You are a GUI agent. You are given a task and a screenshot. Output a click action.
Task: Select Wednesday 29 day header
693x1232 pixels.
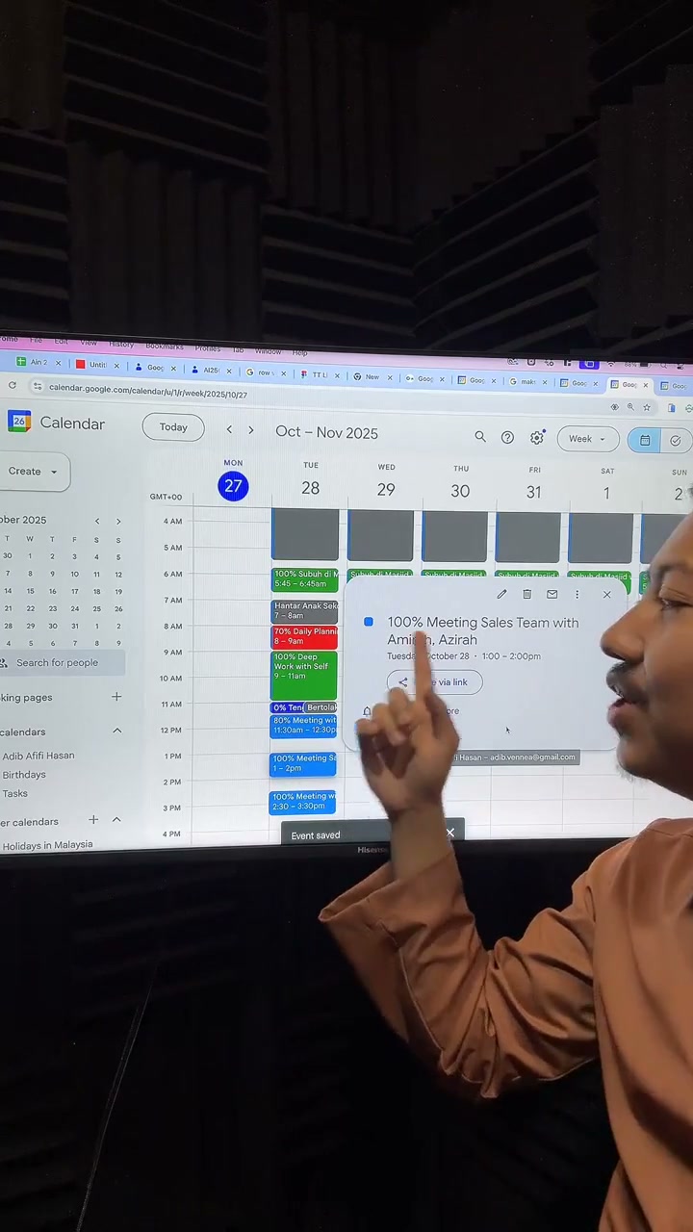(386, 490)
